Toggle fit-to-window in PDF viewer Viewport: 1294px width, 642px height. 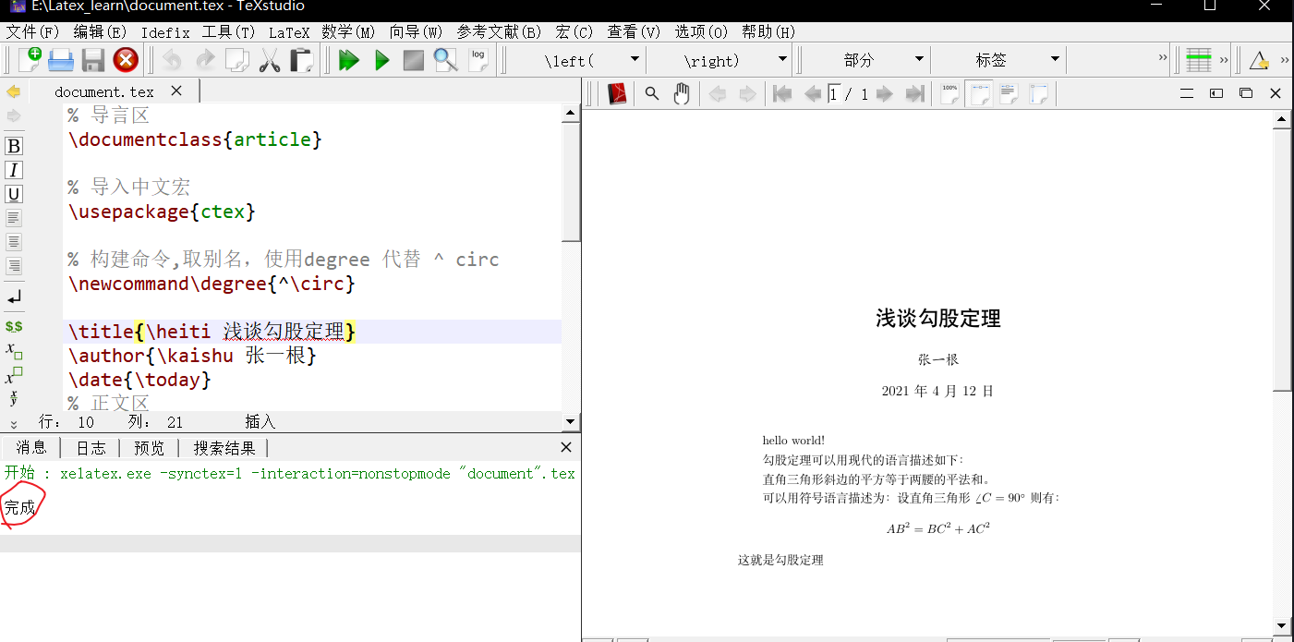(x=1039, y=93)
